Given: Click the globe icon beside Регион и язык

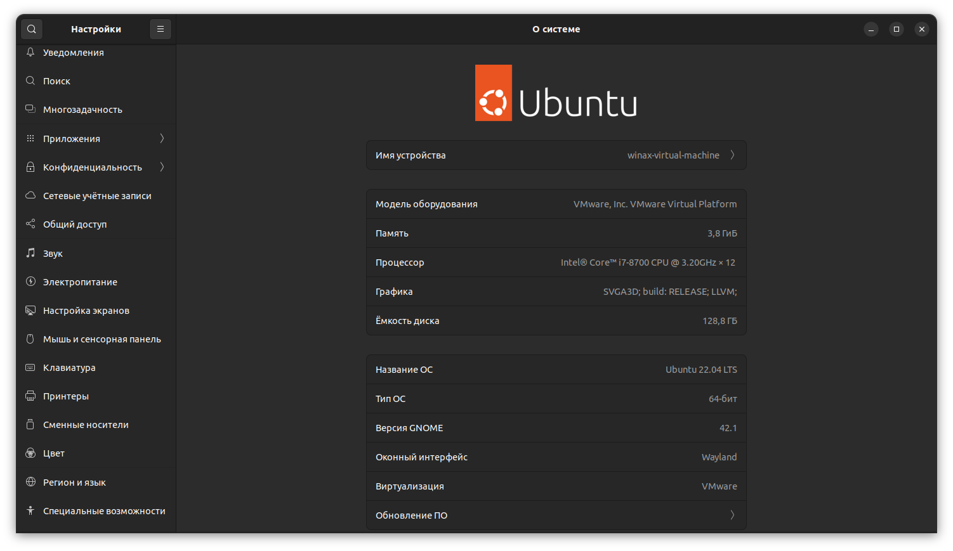Looking at the screenshot, I should tap(30, 482).
